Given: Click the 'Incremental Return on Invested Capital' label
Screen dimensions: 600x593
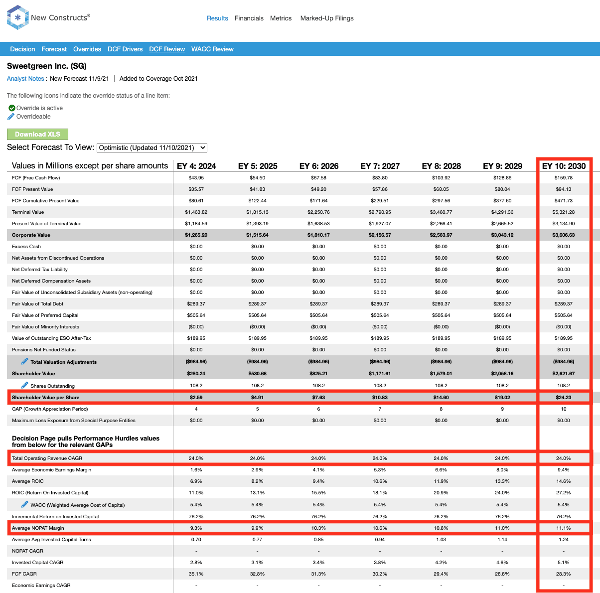Looking at the screenshot, I should [55, 517].
